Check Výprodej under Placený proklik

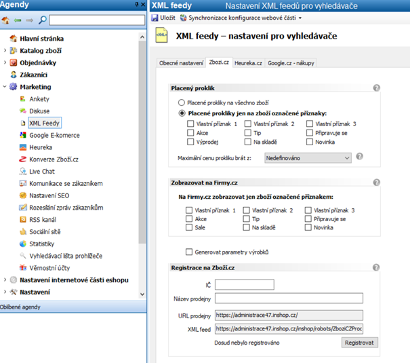pyautogui.click(x=190, y=142)
